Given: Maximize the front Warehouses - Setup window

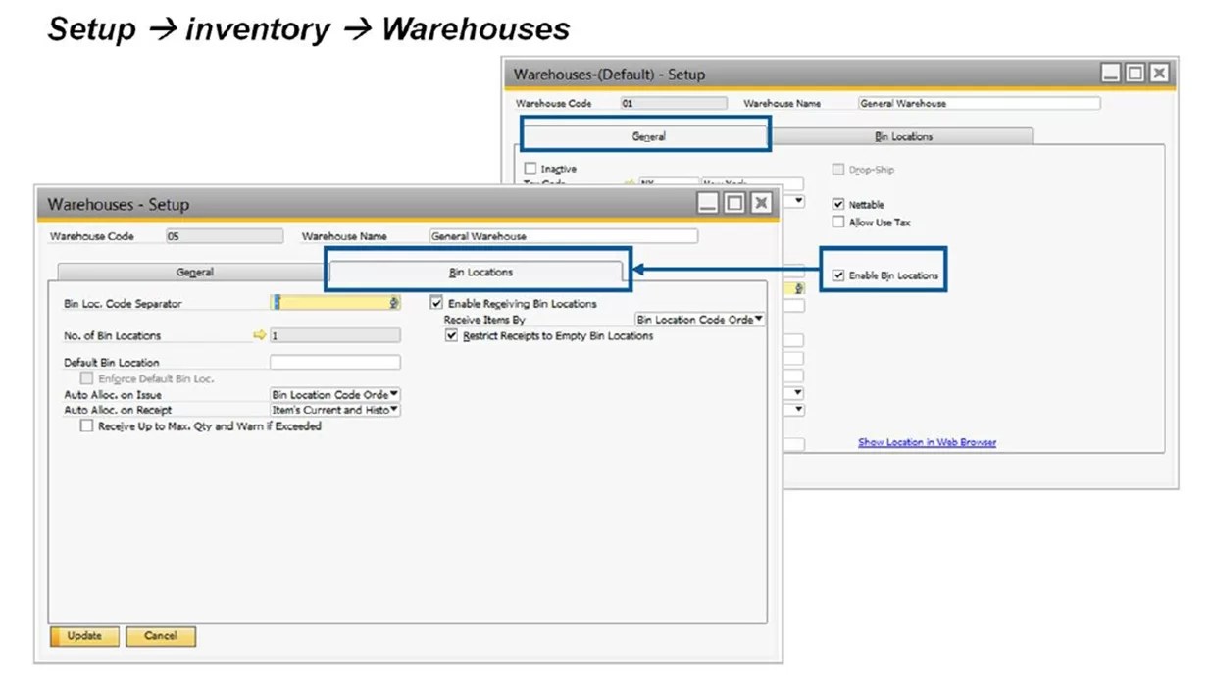Looking at the screenshot, I should coord(733,204).
